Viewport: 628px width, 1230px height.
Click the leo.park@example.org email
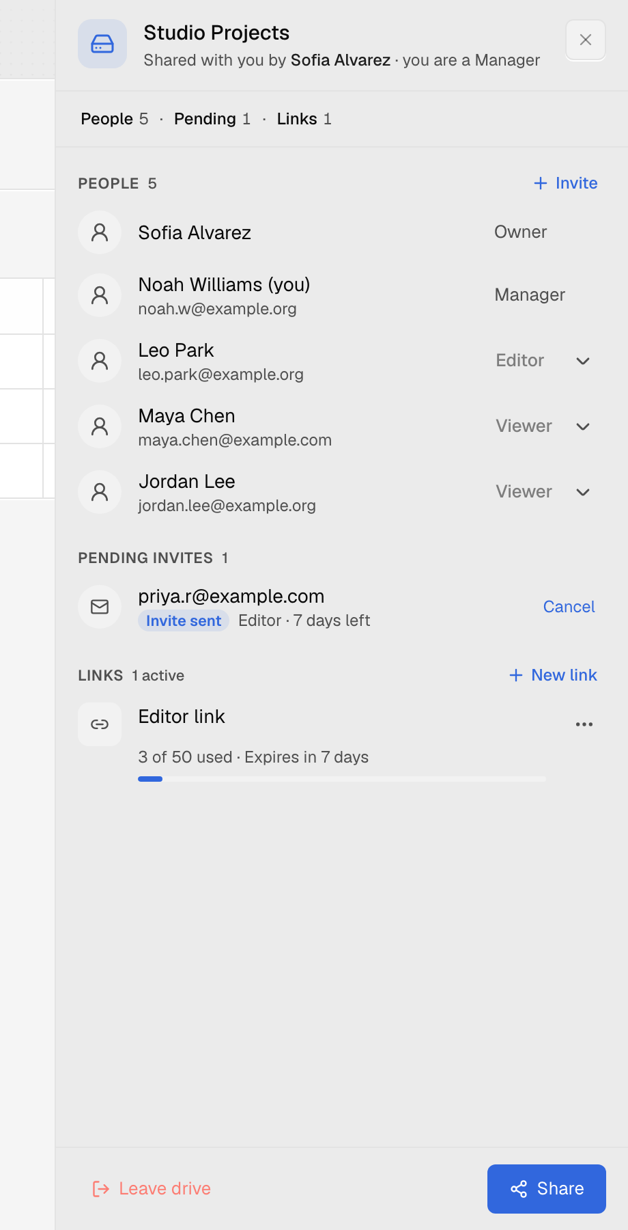220,374
